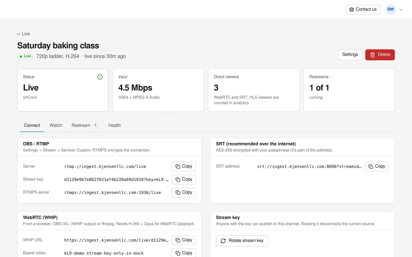Image resolution: width=412 pixels, height=257 pixels.
Task: Open the DW user avatar
Action: pyautogui.click(x=391, y=9)
